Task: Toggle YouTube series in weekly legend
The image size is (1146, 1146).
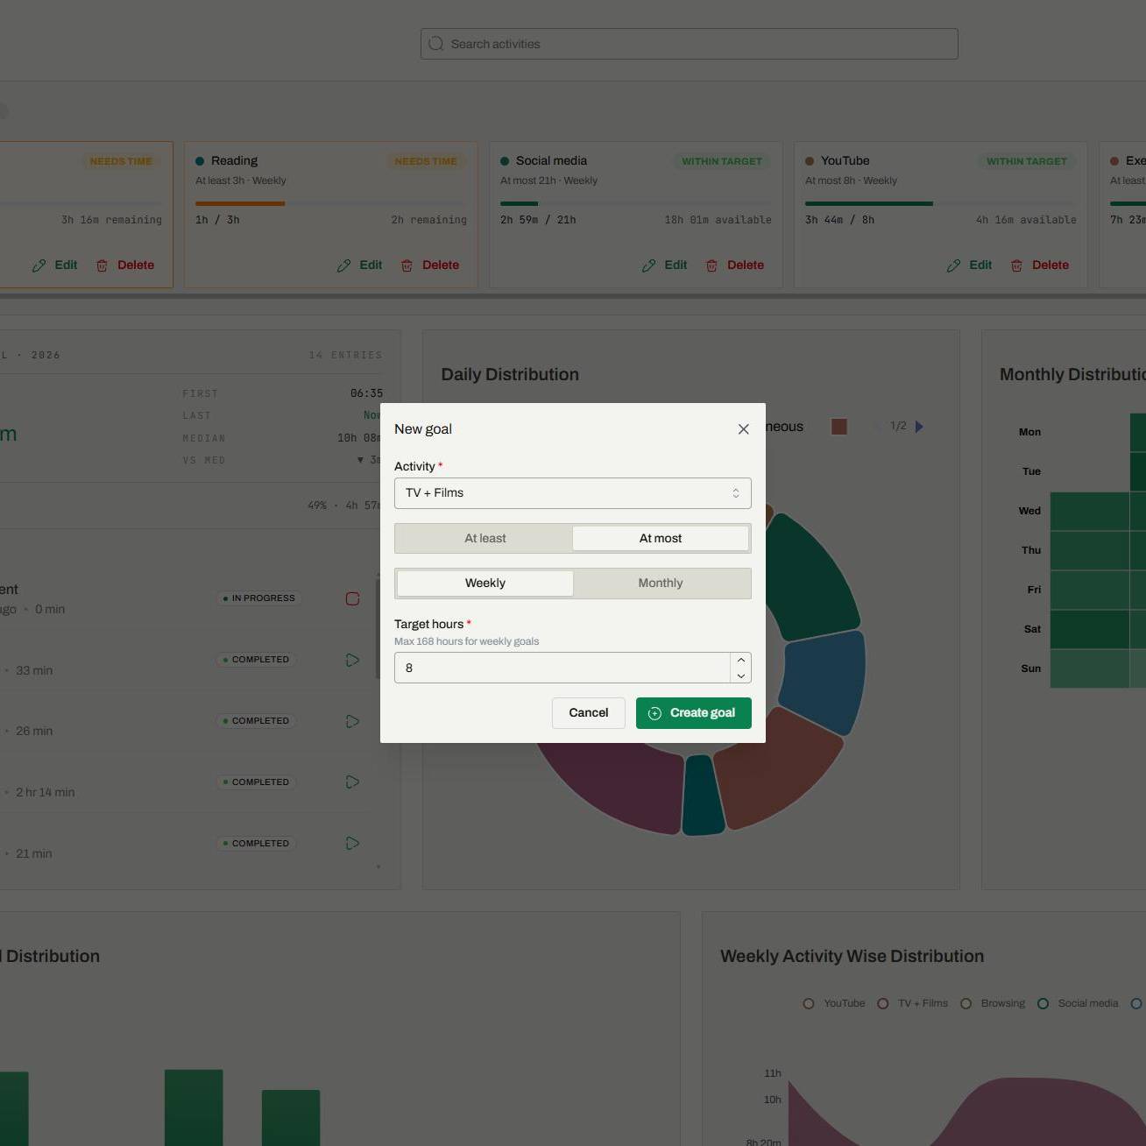Action: tap(834, 1004)
